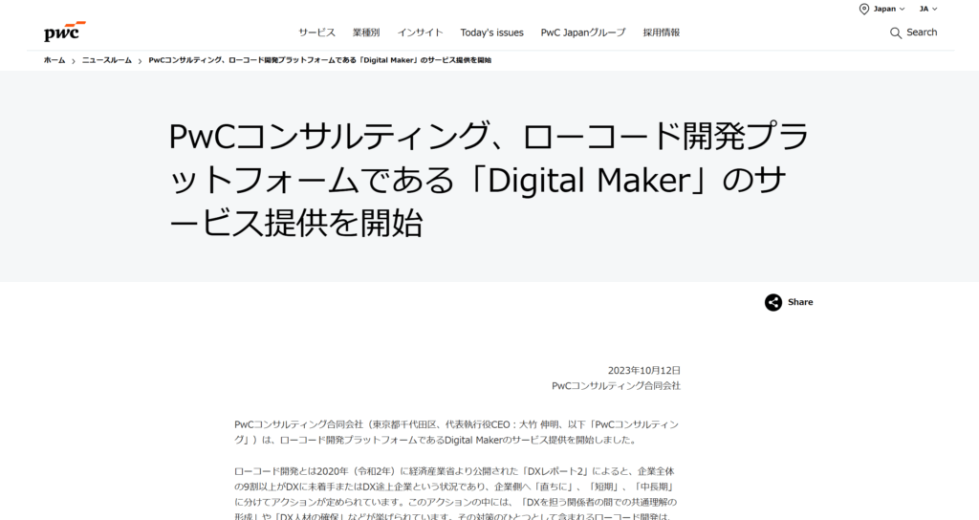The image size is (979, 520).
Task: Click the Share text label
Action: [800, 302]
